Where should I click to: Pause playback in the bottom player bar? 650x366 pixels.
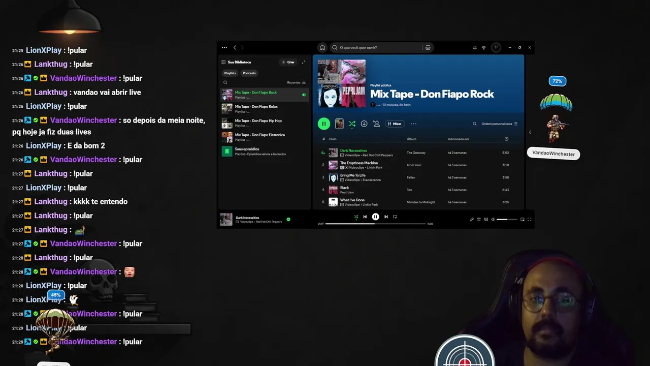375,217
